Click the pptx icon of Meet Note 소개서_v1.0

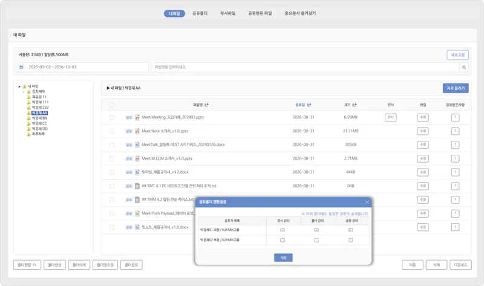point(137,131)
